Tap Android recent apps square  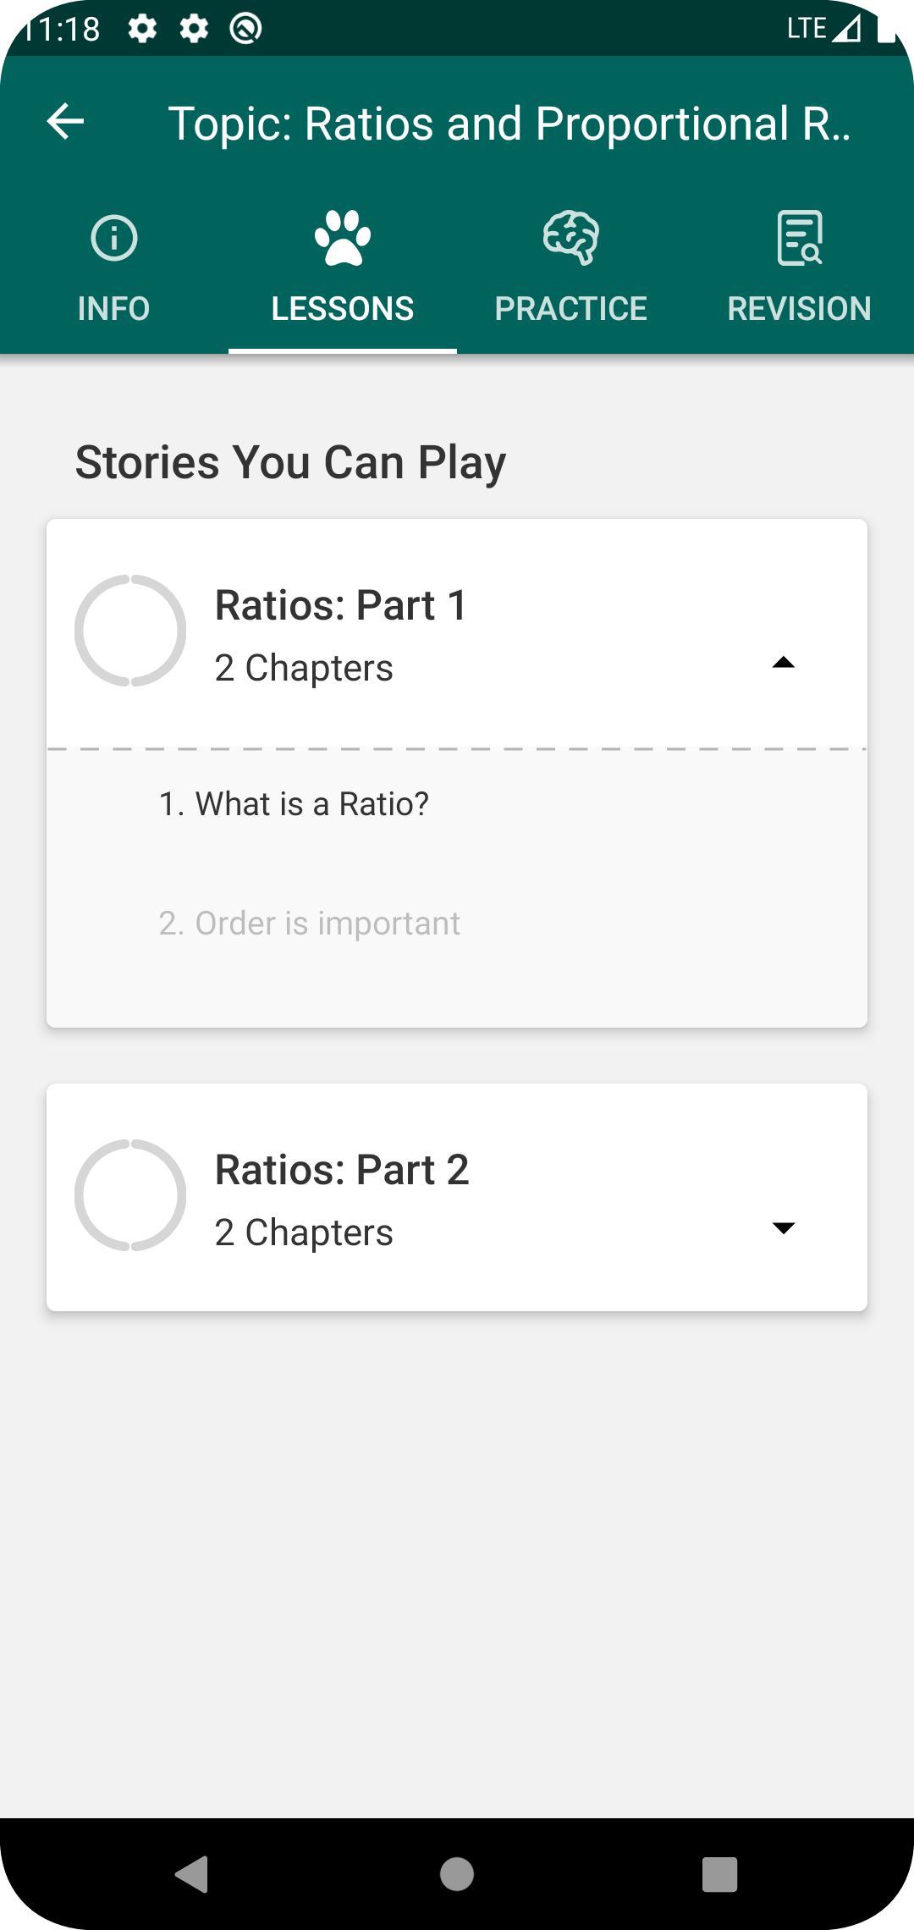coord(720,1873)
